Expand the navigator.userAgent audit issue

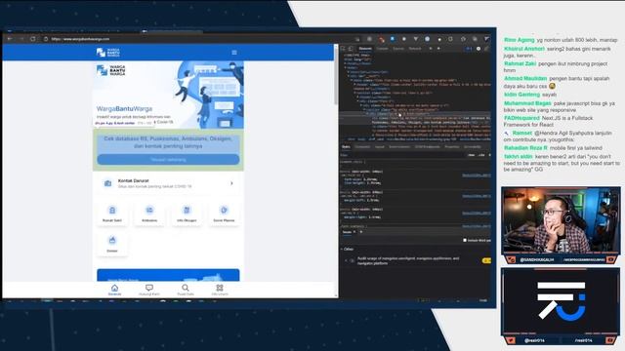347,260
